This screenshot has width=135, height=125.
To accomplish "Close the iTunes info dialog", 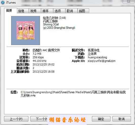I will pyautogui.click(x=129, y=1).
